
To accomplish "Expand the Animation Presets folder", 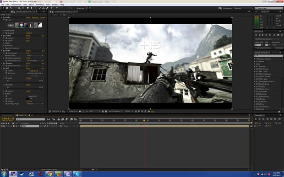I will [x=255, y=59].
